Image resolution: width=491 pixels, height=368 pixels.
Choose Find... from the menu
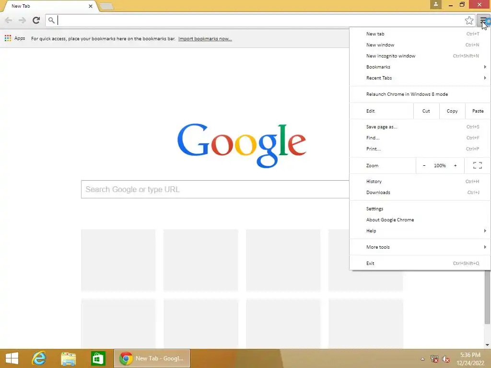coord(420,138)
